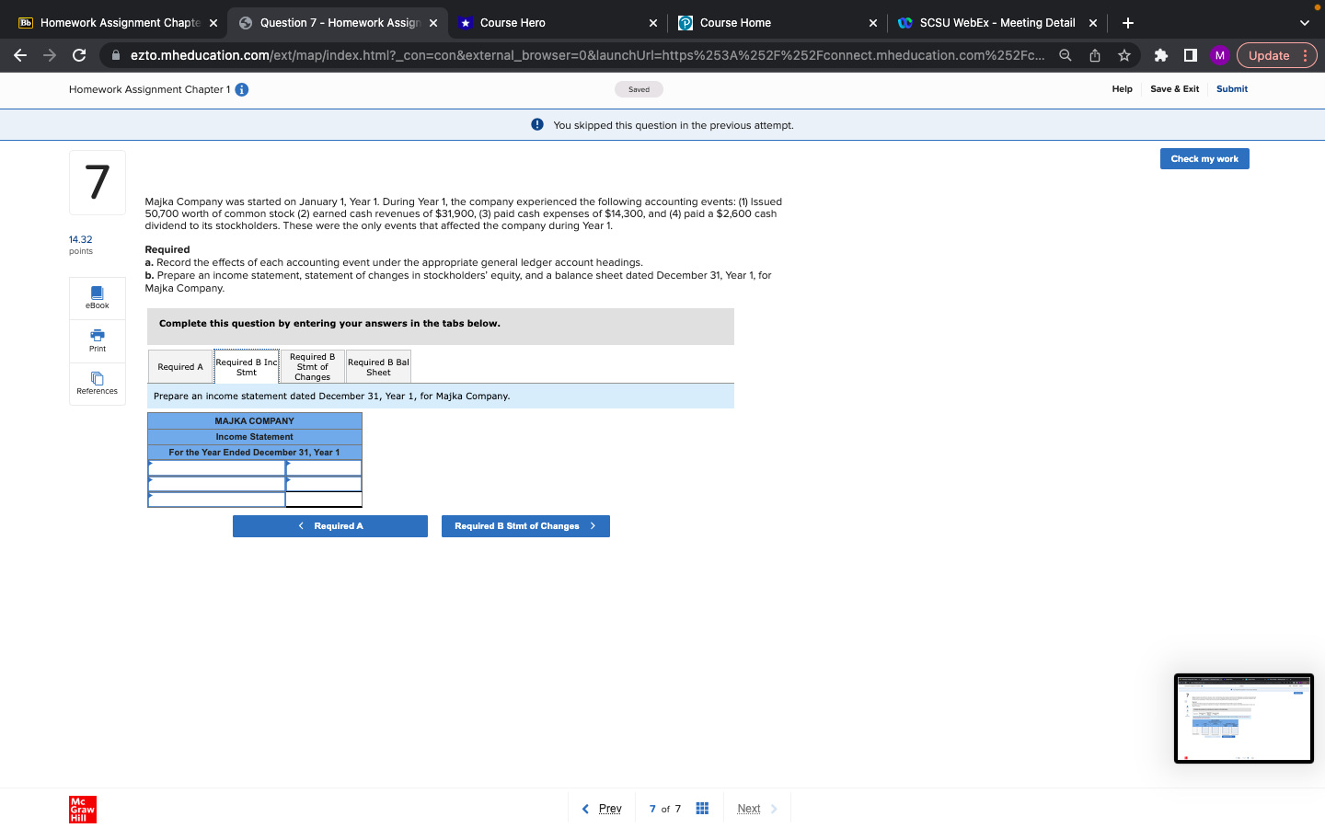Open the tab list chevron at top right
This screenshot has height=828, width=1325.
(x=1303, y=22)
